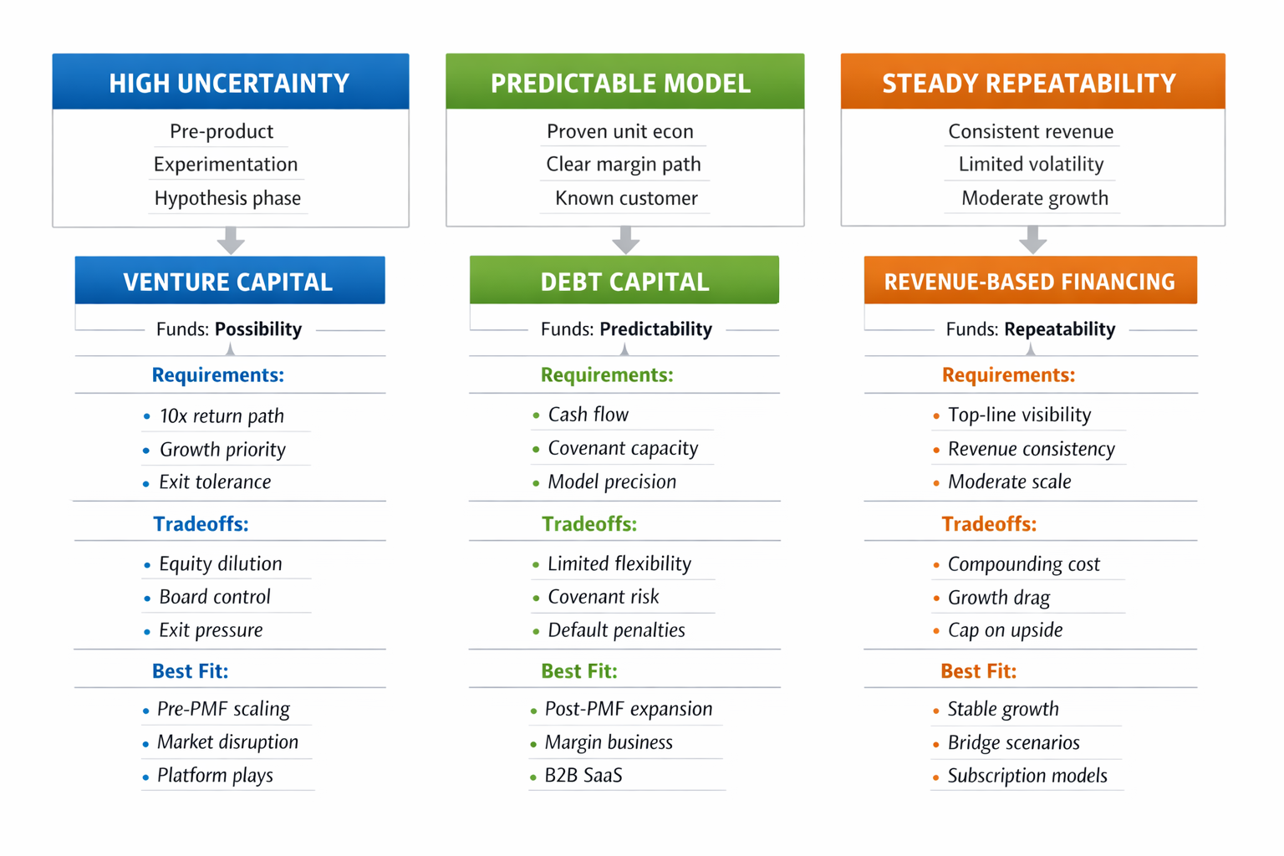Viewport: 1284px width, 856px height.
Task: Click the orange Best Fit label
Action: point(979,671)
